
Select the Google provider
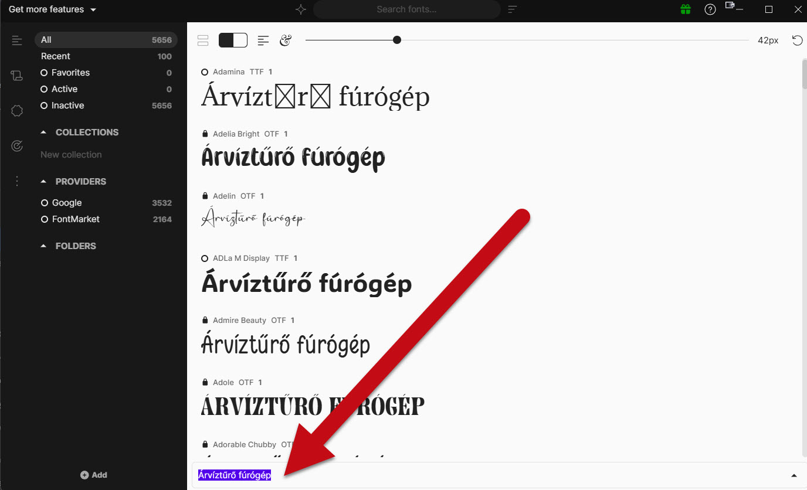coord(66,203)
